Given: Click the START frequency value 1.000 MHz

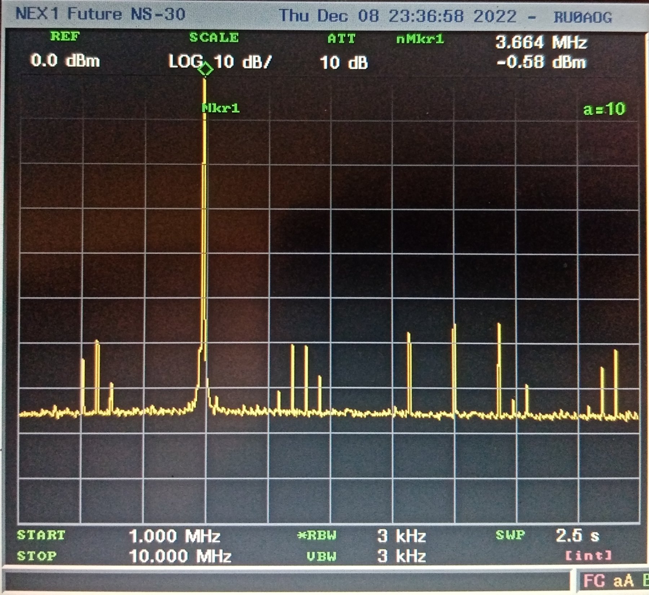Looking at the screenshot, I should (175, 536).
